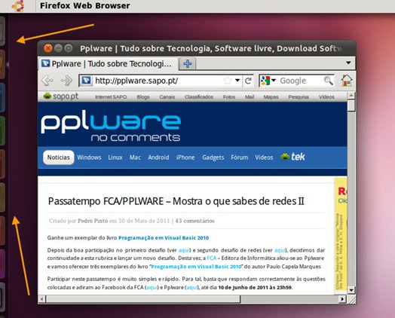Viewport: 395px width, 318px height.
Task: Click the Canais link in SAPO bar
Action: [x=167, y=97]
